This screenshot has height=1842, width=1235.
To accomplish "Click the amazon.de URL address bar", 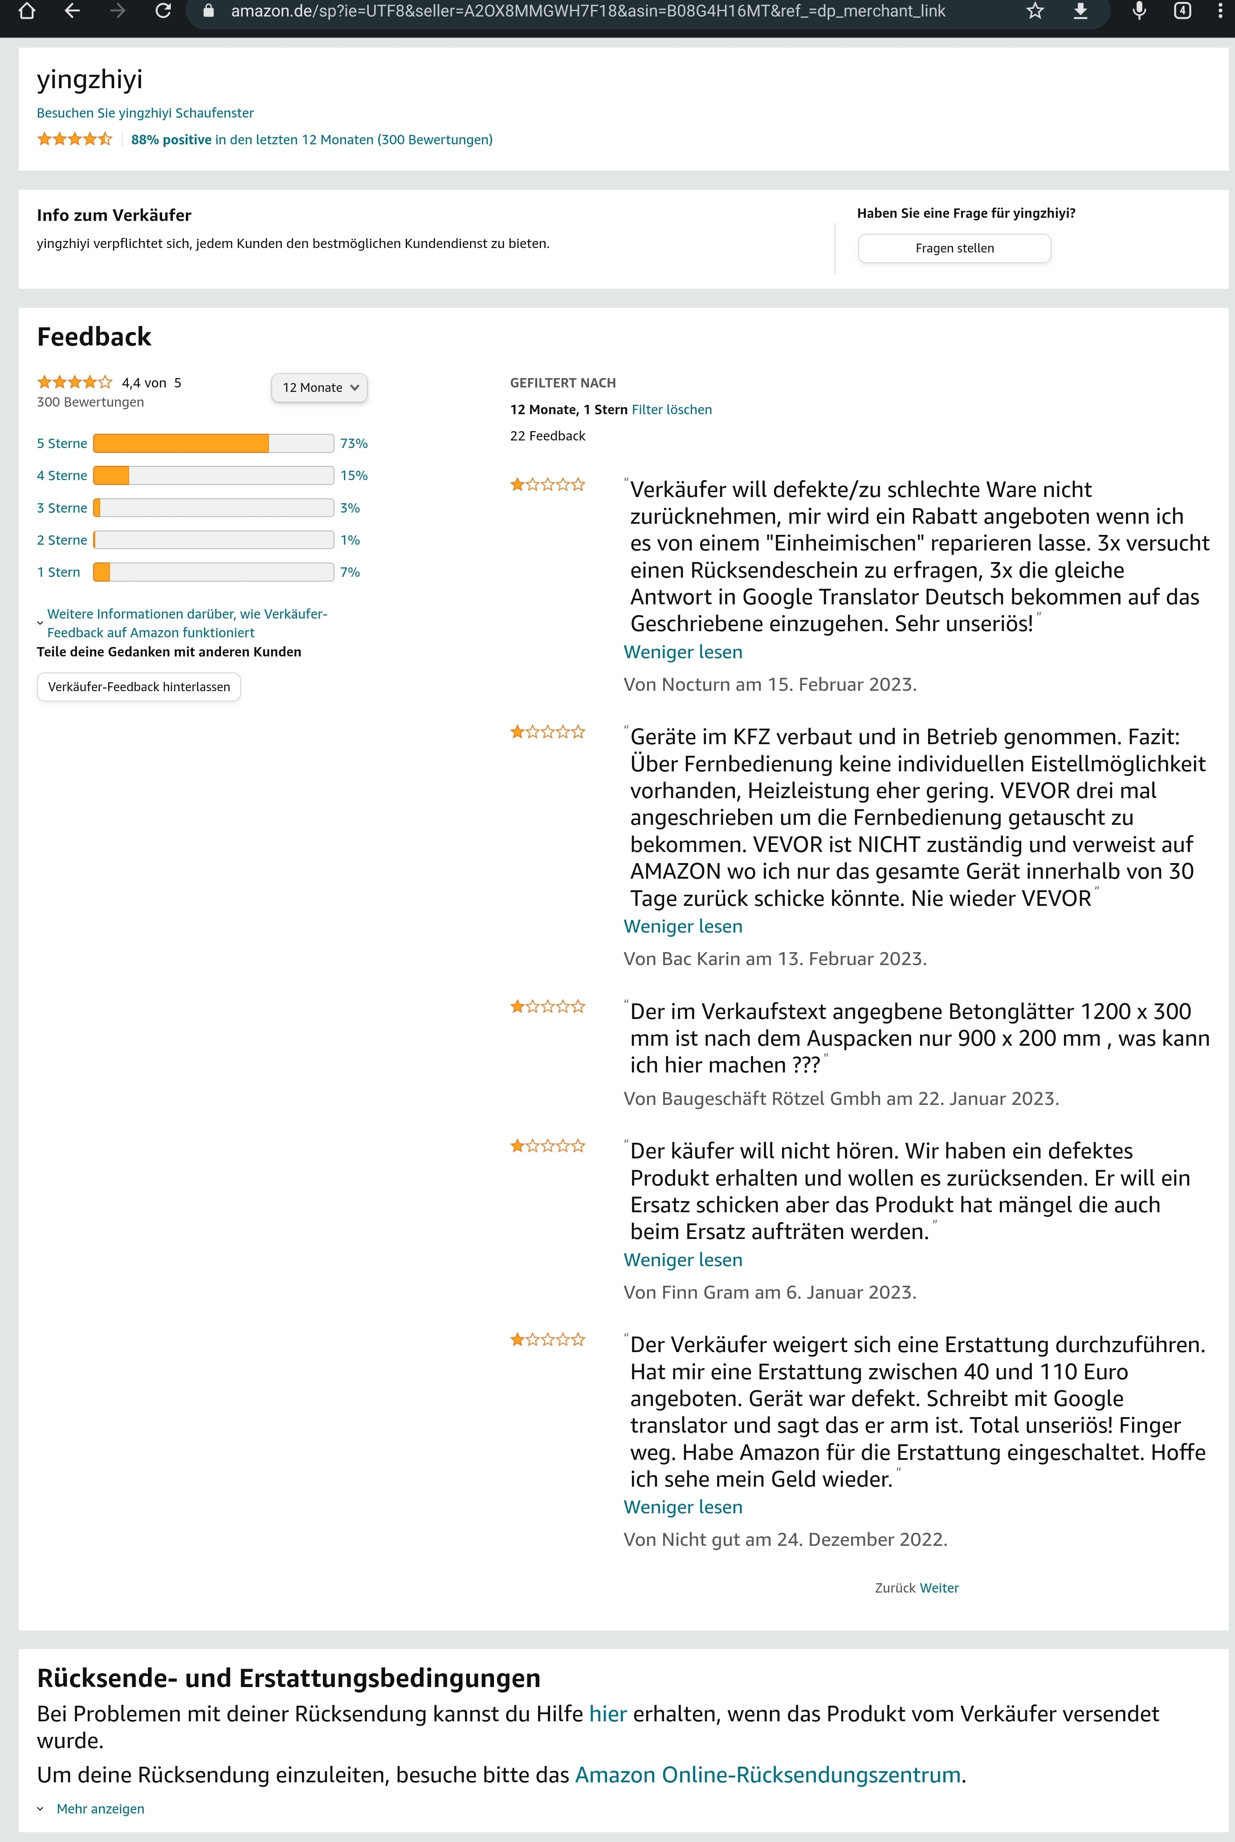I will click(587, 11).
